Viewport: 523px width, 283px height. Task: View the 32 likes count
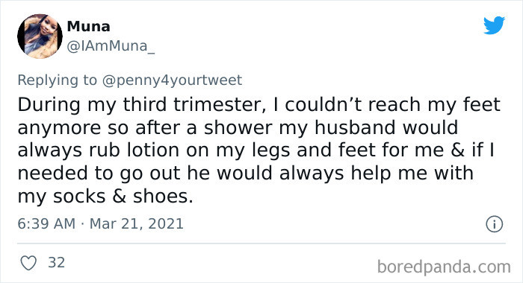click(x=56, y=263)
